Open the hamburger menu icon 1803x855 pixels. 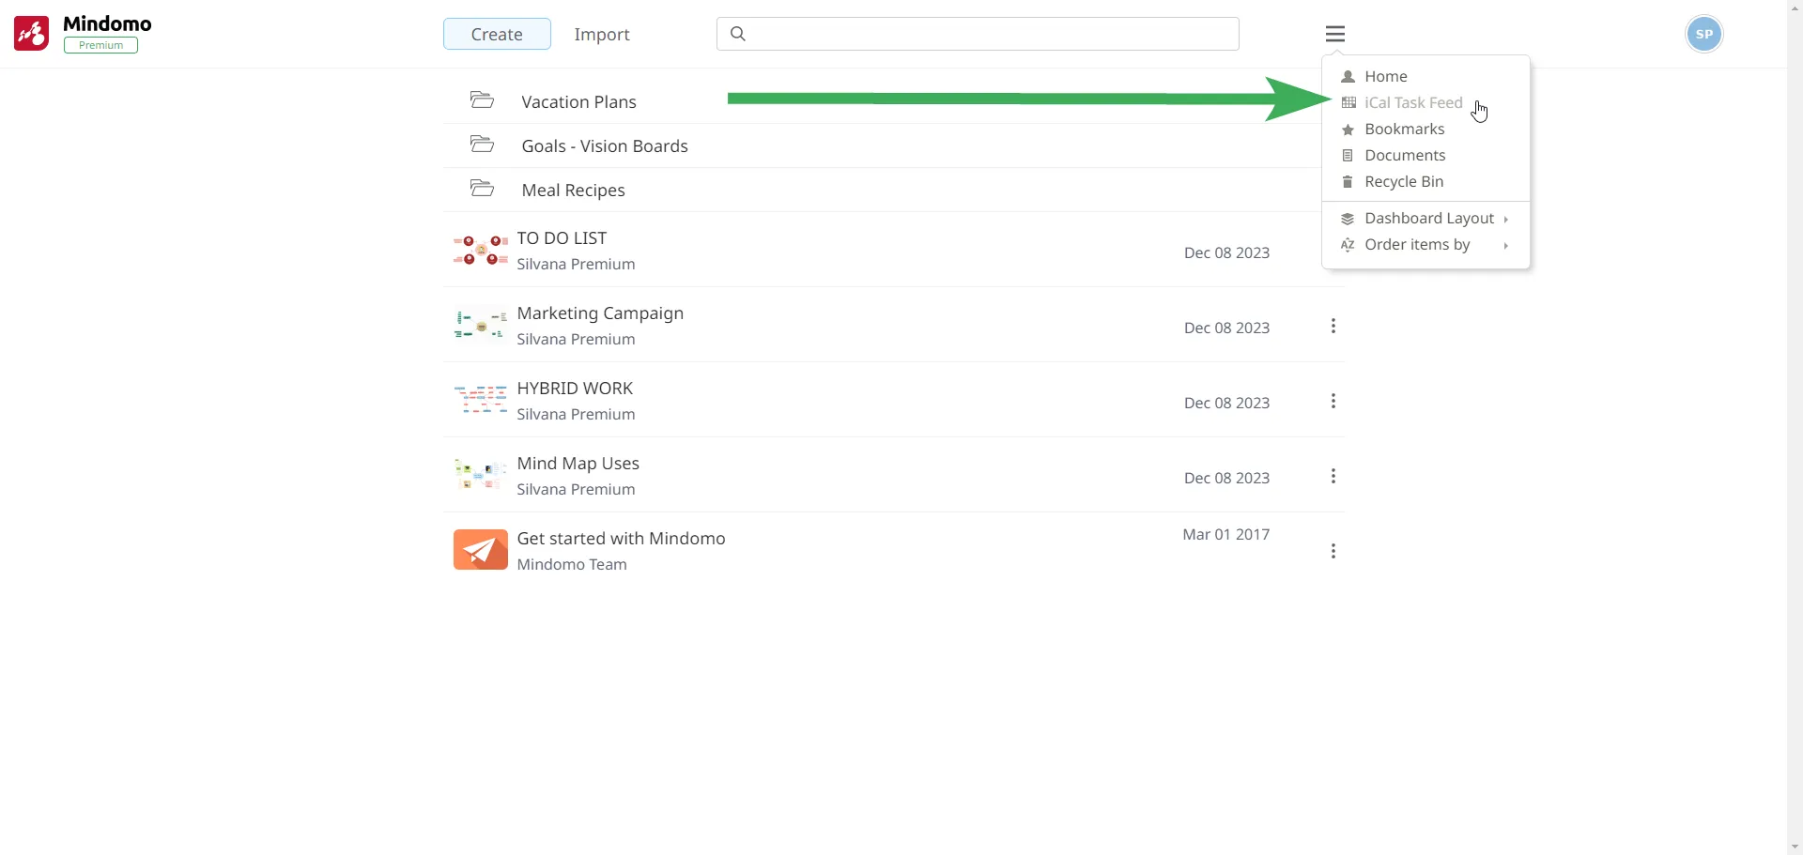[x=1334, y=35]
